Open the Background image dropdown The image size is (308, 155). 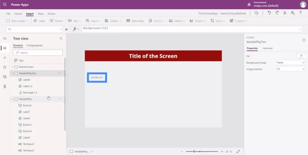click(x=291, y=62)
